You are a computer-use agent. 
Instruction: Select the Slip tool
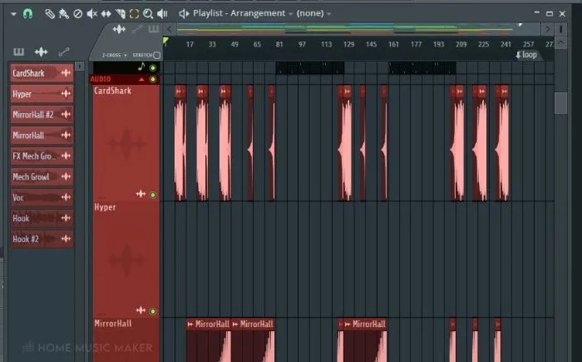pyautogui.click(x=106, y=14)
